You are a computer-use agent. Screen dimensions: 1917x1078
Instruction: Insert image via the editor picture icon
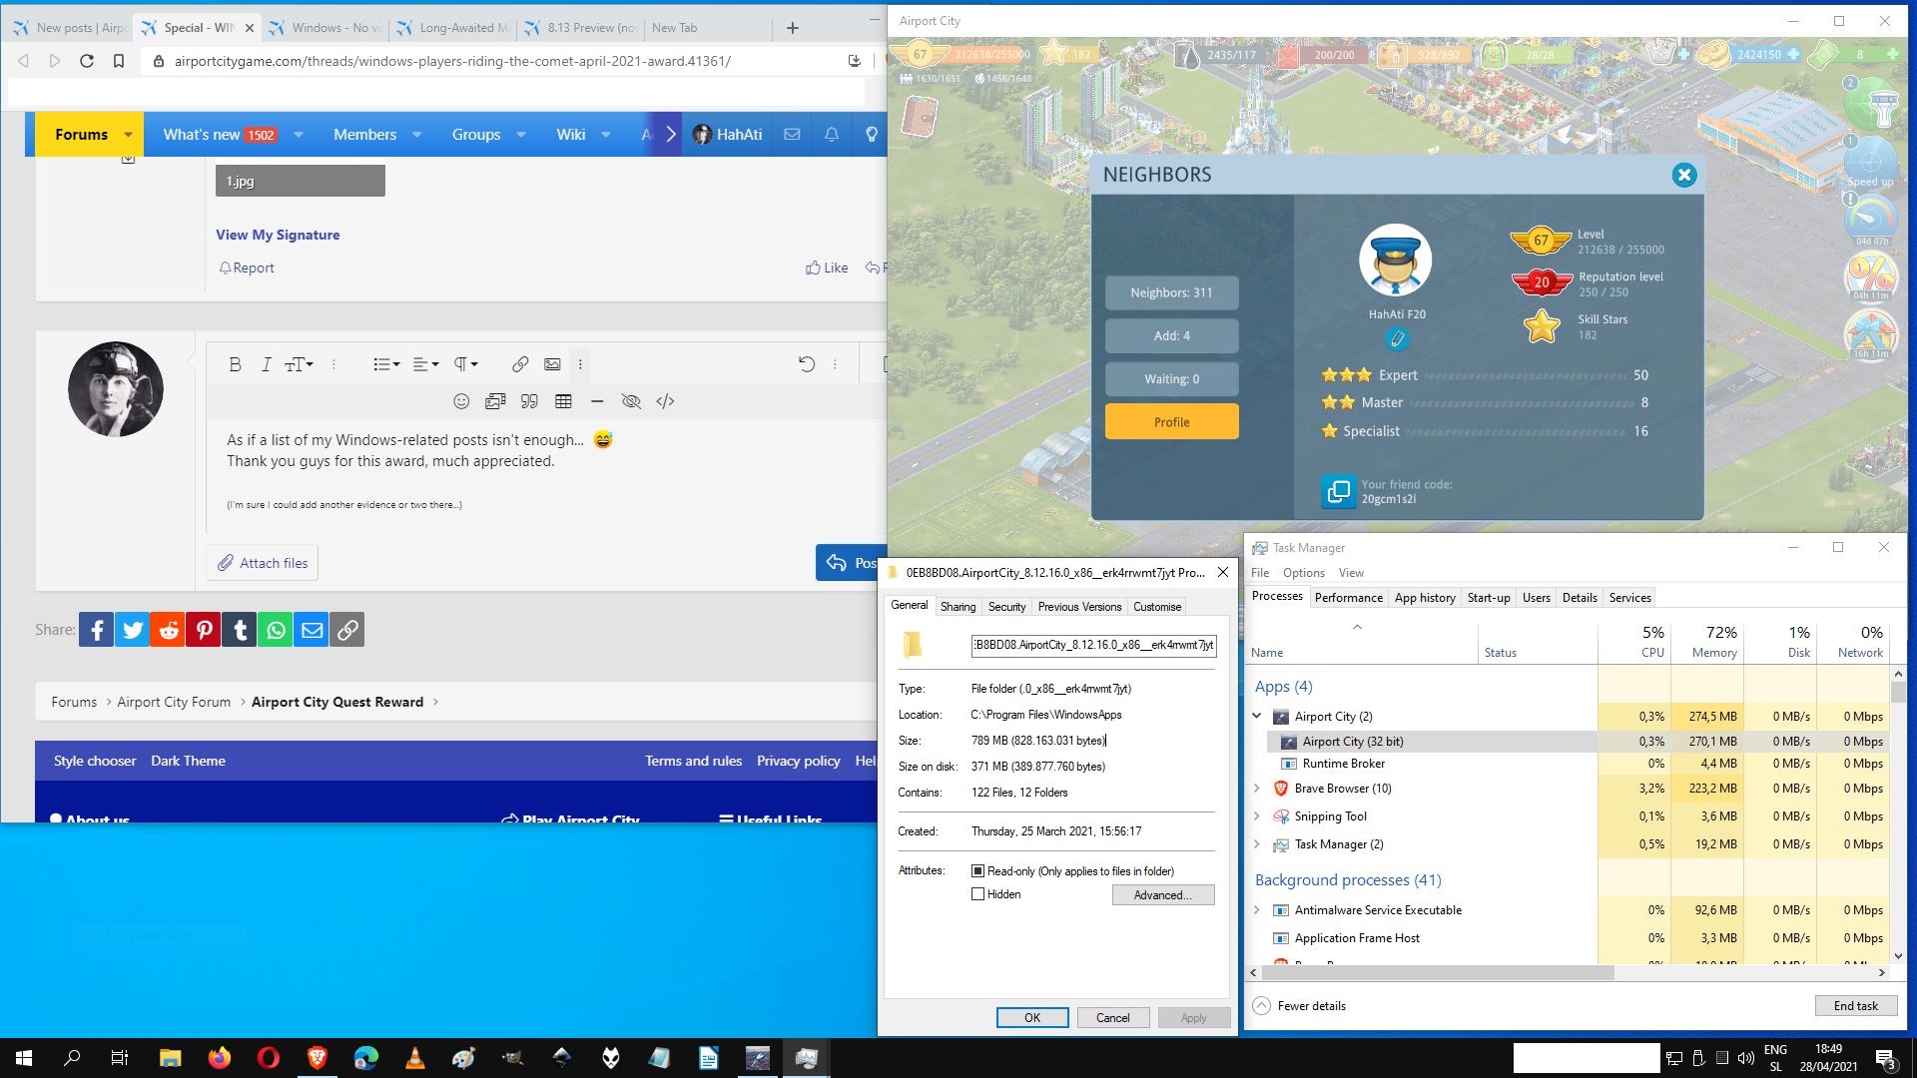tap(552, 364)
